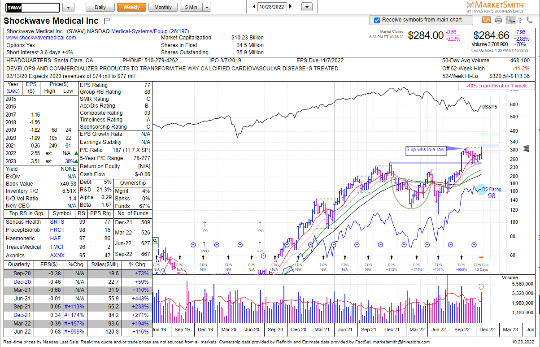540x347 pixels.
Task: Click the 5 up wks in a row annotation
Action: point(426,149)
